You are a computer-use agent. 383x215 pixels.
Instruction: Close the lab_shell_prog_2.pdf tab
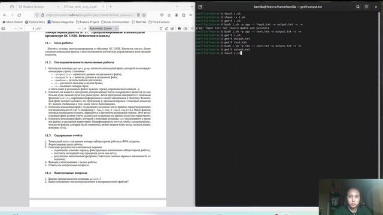click(x=103, y=7)
